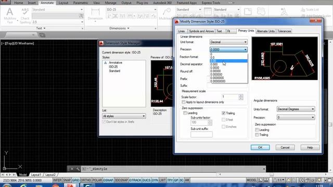Uncheck Trailing under linear Zero suppression
The height and width of the screenshot is (187, 333).
(x=223, y=113)
